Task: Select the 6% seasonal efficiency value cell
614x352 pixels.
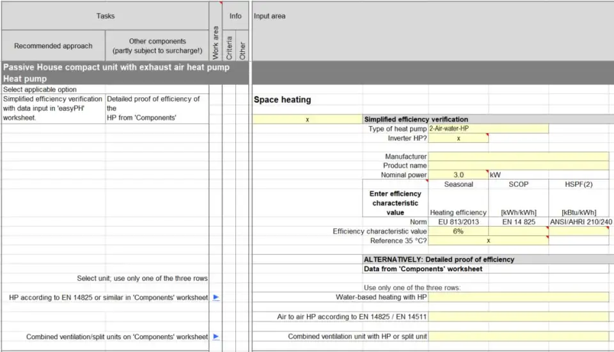Action: click(458, 231)
